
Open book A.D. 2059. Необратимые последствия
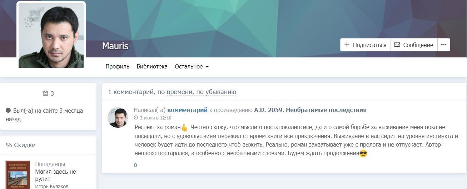310,110
